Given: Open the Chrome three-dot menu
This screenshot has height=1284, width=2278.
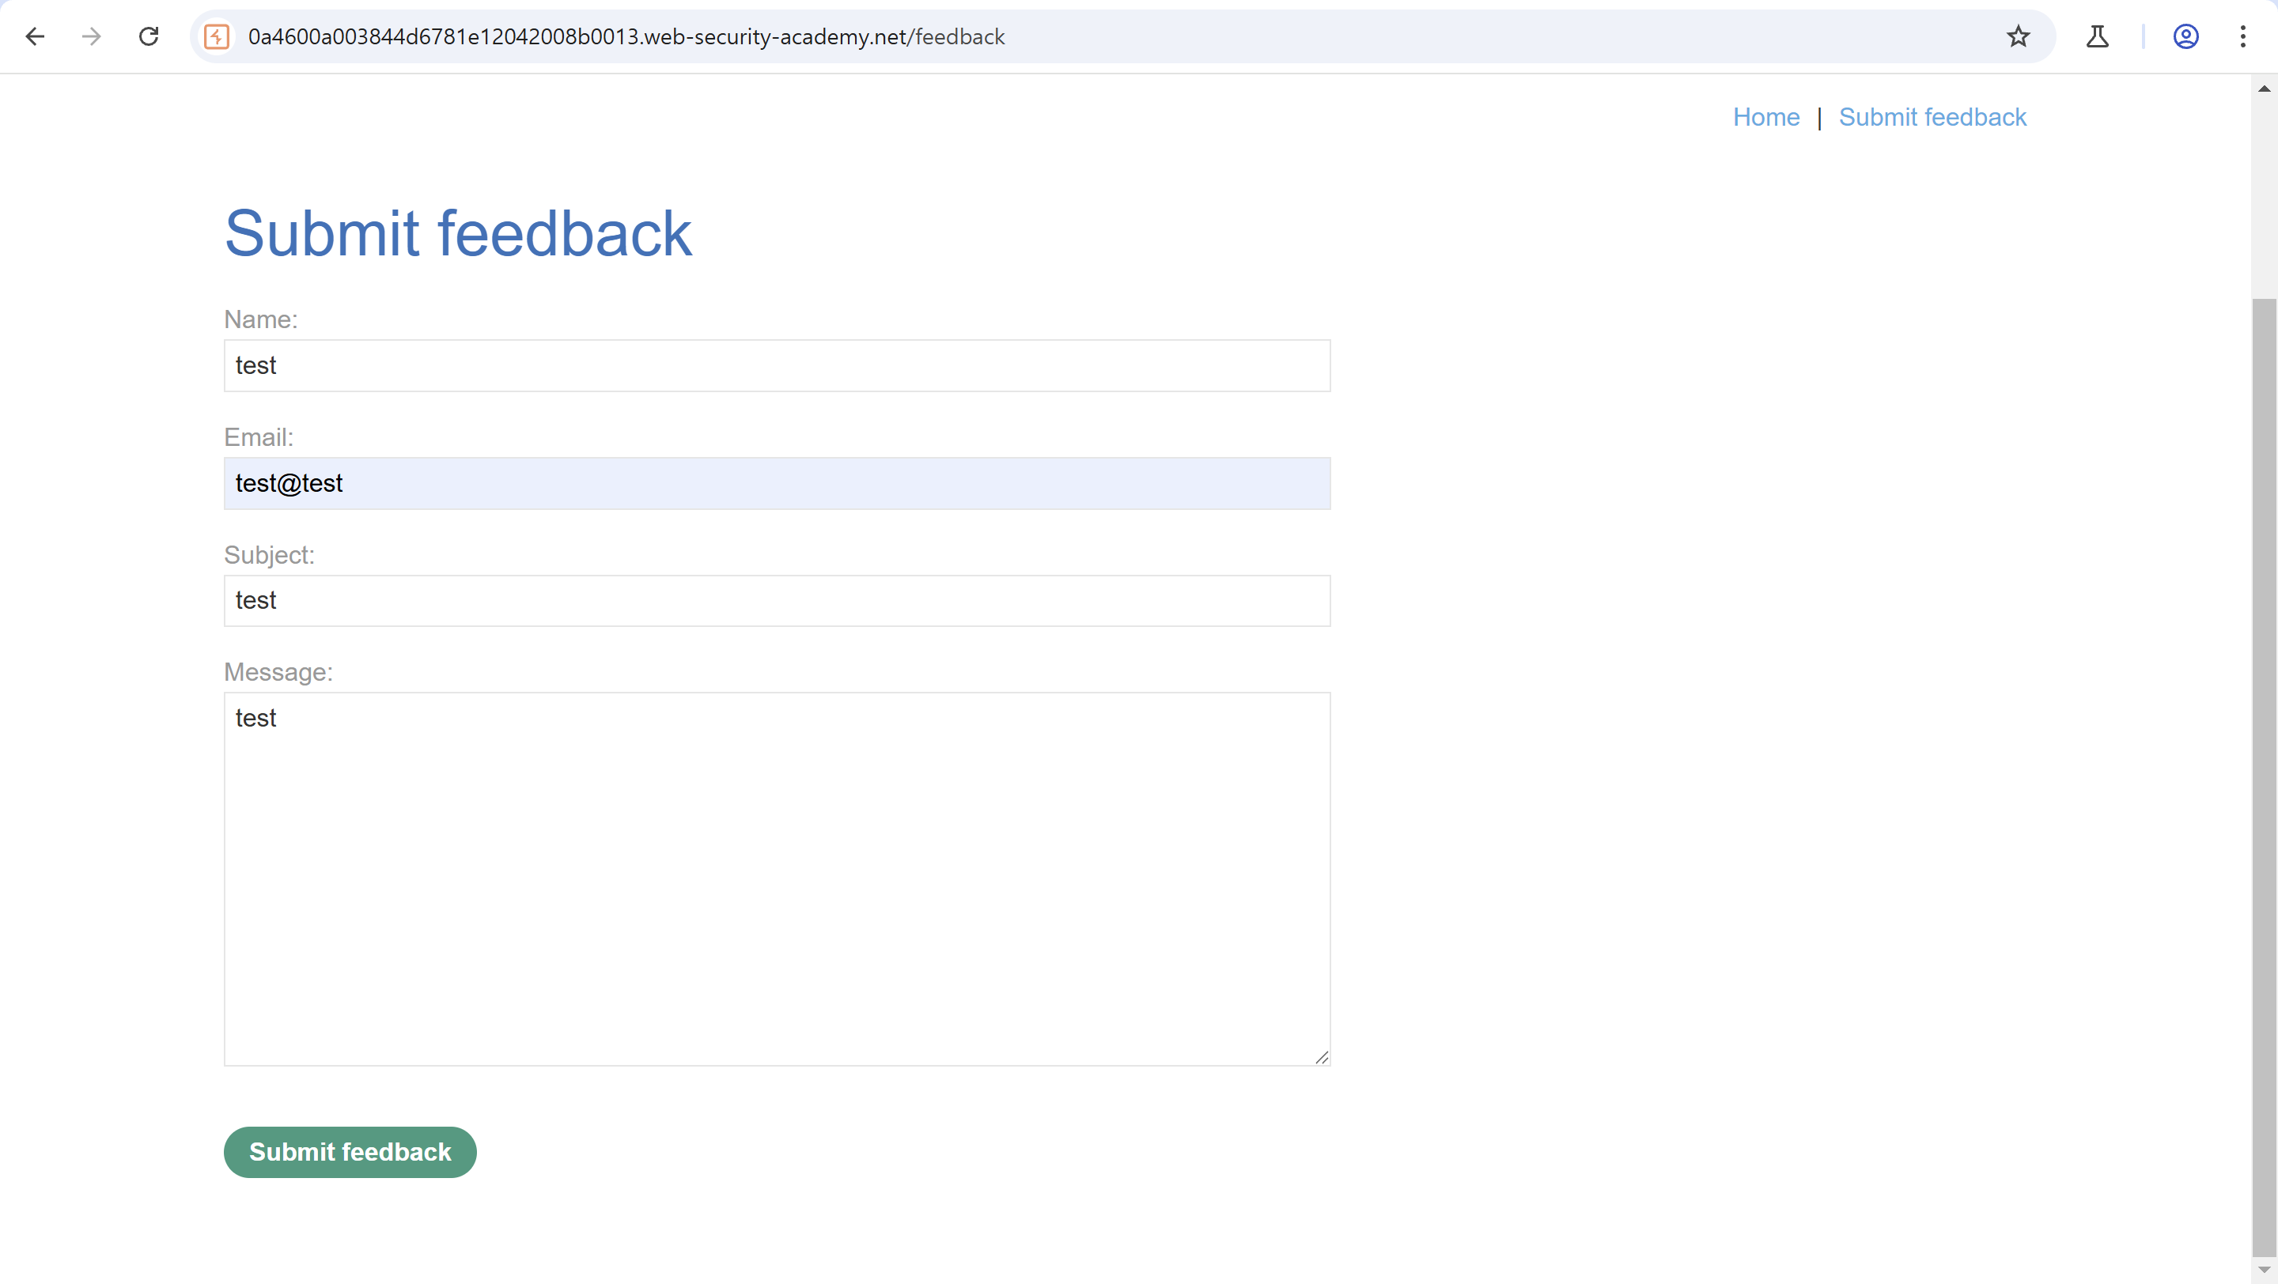Looking at the screenshot, I should tap(2243, 36).
